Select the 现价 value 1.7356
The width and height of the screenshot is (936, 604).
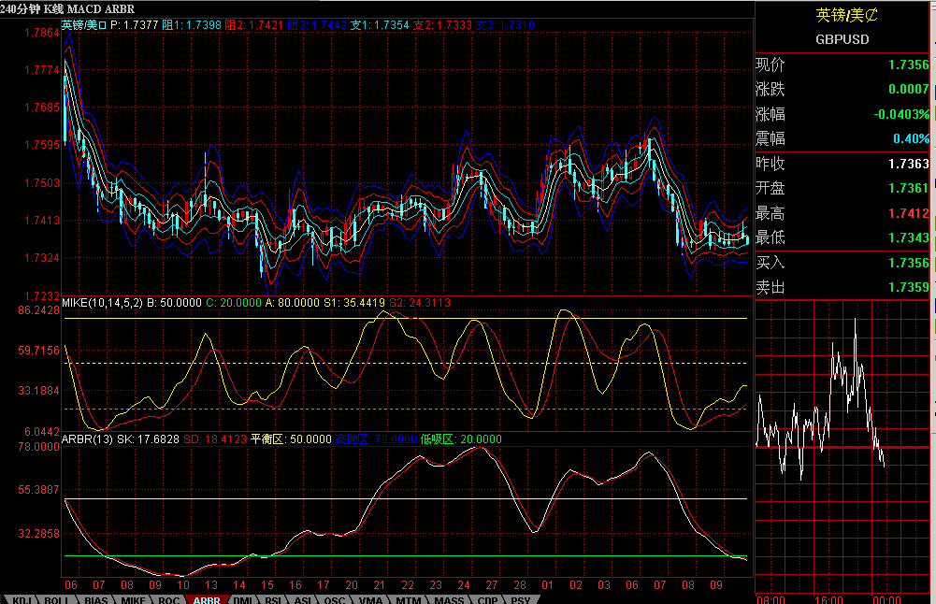908,65
